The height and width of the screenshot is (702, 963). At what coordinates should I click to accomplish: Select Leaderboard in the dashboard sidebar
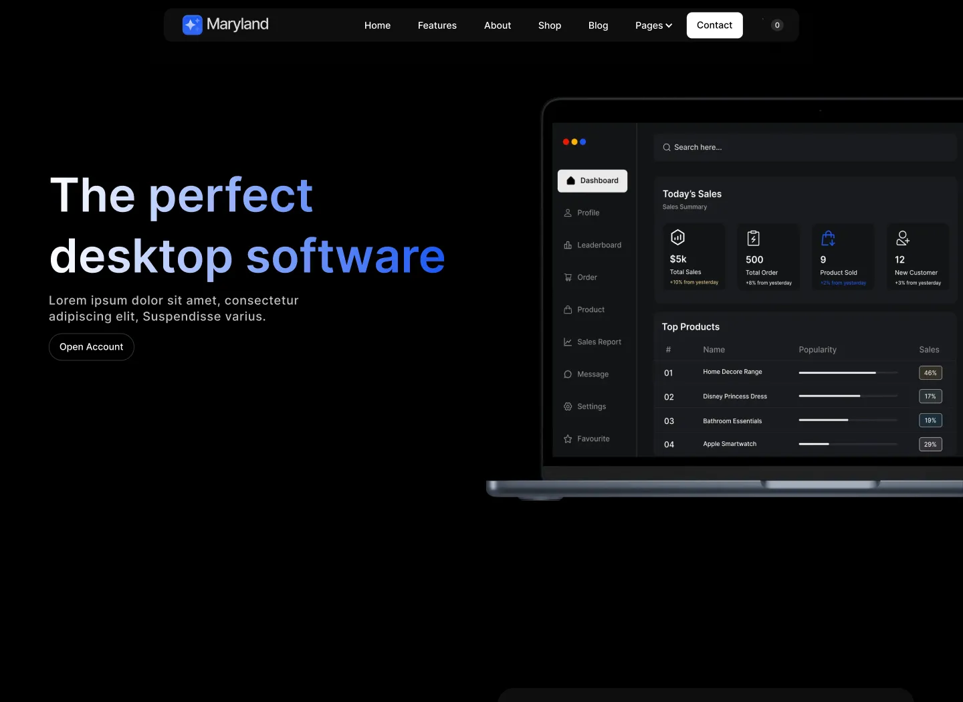[593, 245]
